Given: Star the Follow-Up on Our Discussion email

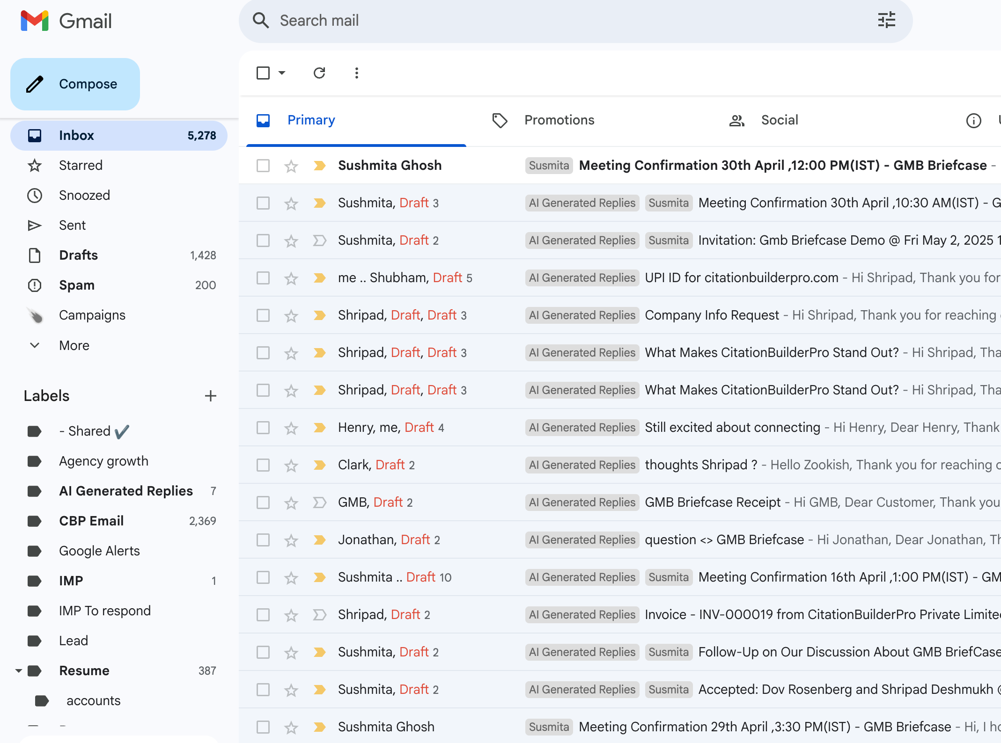Looking at the screenshot, I should [x=291, y=652].
